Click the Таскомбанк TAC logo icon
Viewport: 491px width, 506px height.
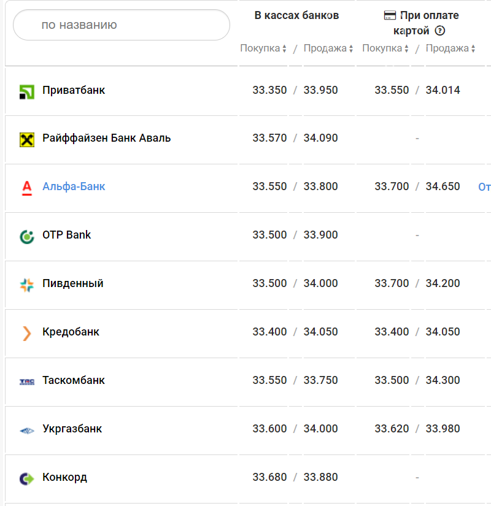(x=27, y=381)
